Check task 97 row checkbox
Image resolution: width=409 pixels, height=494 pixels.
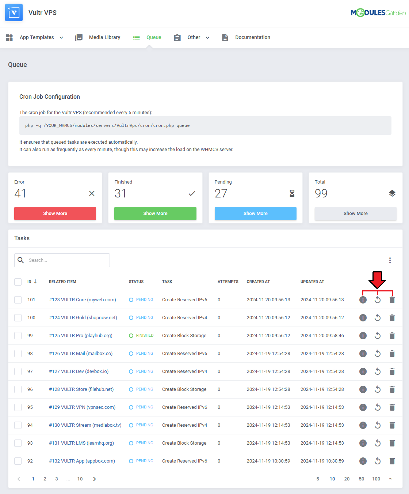click(x=18, y=372)
